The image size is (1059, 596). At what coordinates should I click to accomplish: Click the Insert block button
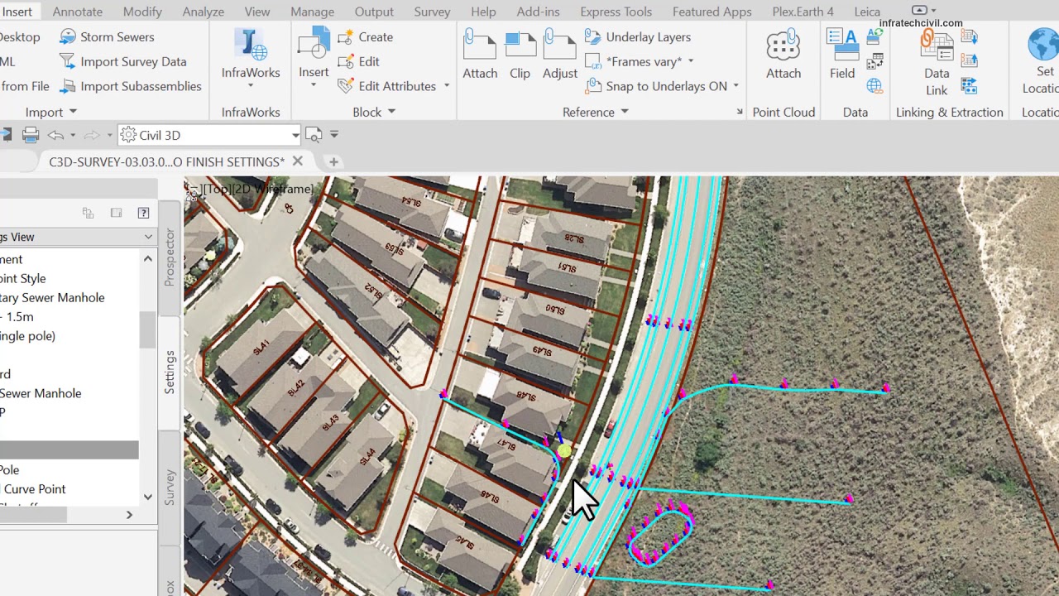click(x=314, y=56)
